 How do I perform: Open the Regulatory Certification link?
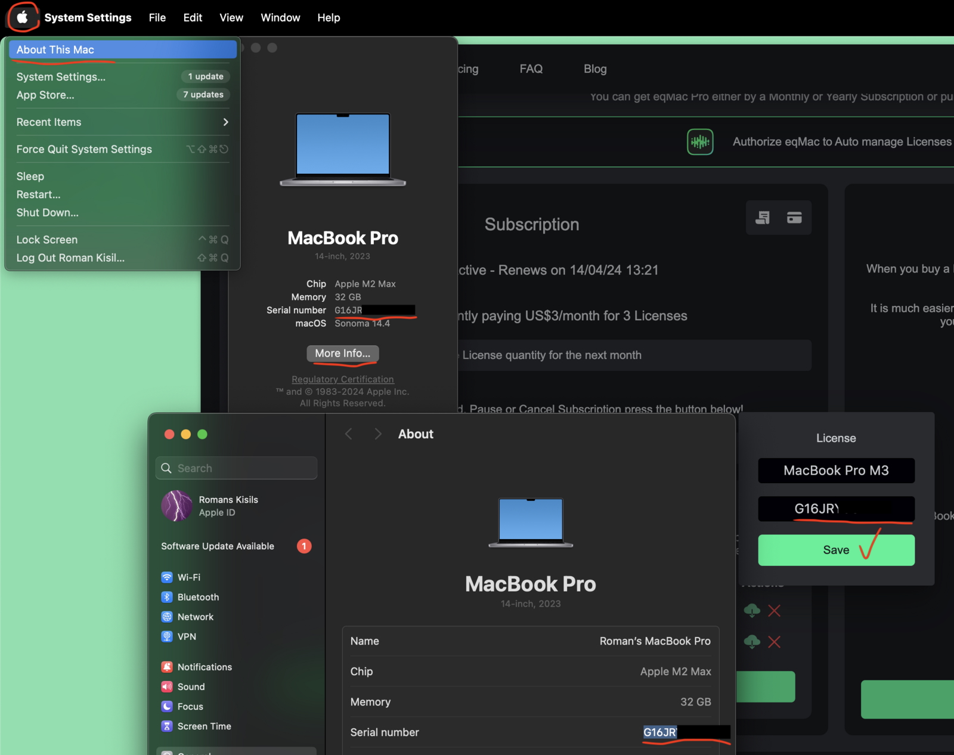pos(342,379)
